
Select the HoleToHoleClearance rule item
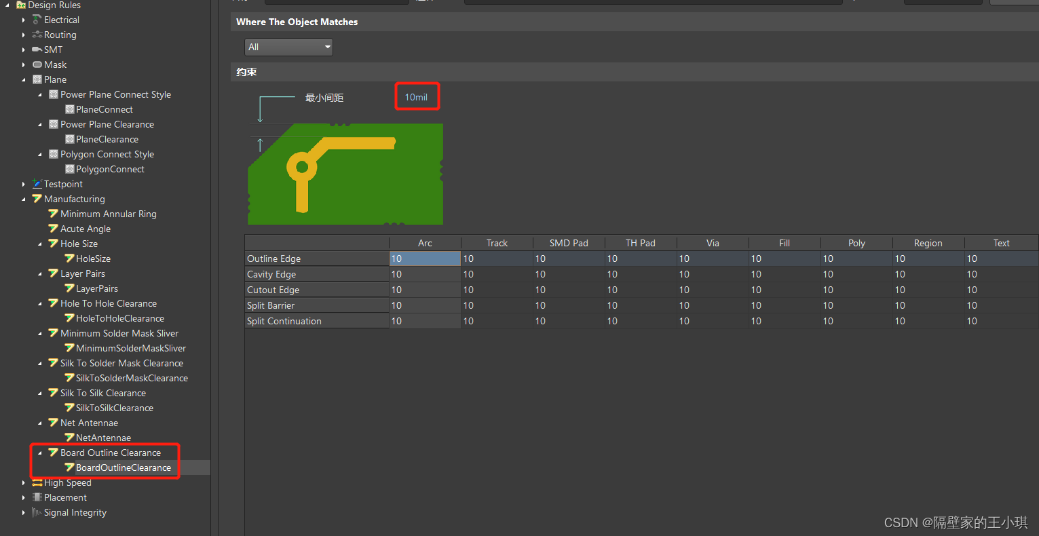point(119,318)
